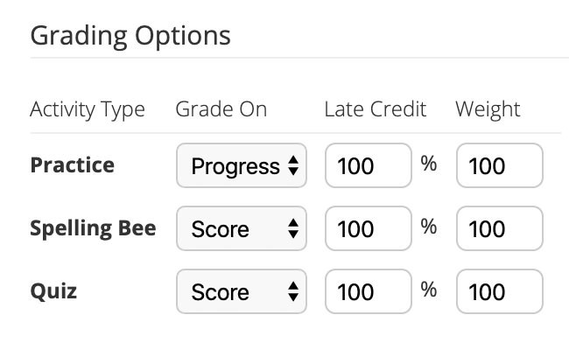Click the Practice Weight field

click(x=499, y=166)
